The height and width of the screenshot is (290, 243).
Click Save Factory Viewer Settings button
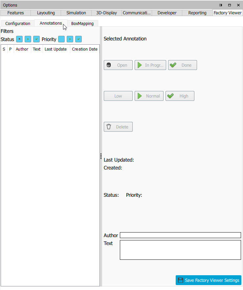[x=209, y=280]
